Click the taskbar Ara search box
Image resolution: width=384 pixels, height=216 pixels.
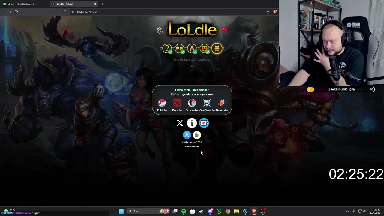coord(148,211)
